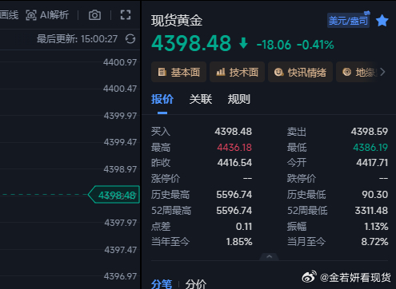Open the 技术面 section

pyautogui.click(x=237, y=72)
